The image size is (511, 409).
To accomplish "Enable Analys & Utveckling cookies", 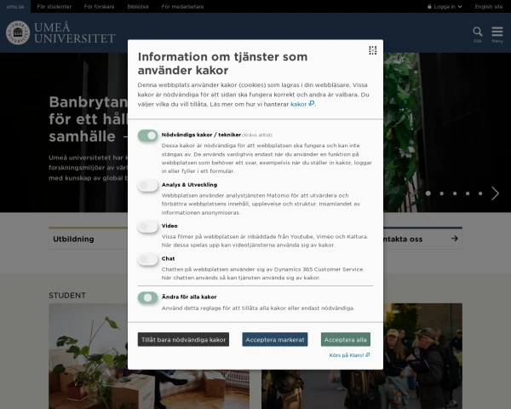I will coord(147,185).
